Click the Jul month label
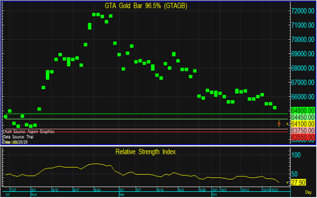317x198 pixels. click(x=8, y=194)
